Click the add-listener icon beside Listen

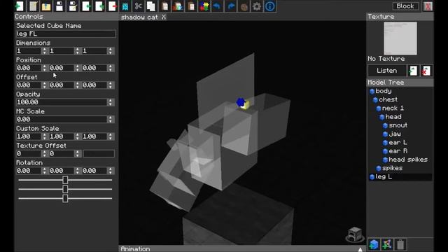coord(413,71)
